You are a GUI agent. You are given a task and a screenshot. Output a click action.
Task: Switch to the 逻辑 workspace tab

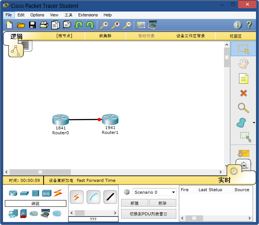[x=16, y=36]
